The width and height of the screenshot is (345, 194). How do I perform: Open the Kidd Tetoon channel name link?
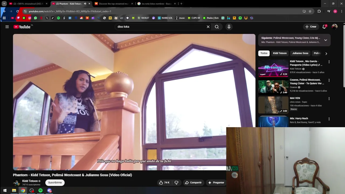[30, 181]
